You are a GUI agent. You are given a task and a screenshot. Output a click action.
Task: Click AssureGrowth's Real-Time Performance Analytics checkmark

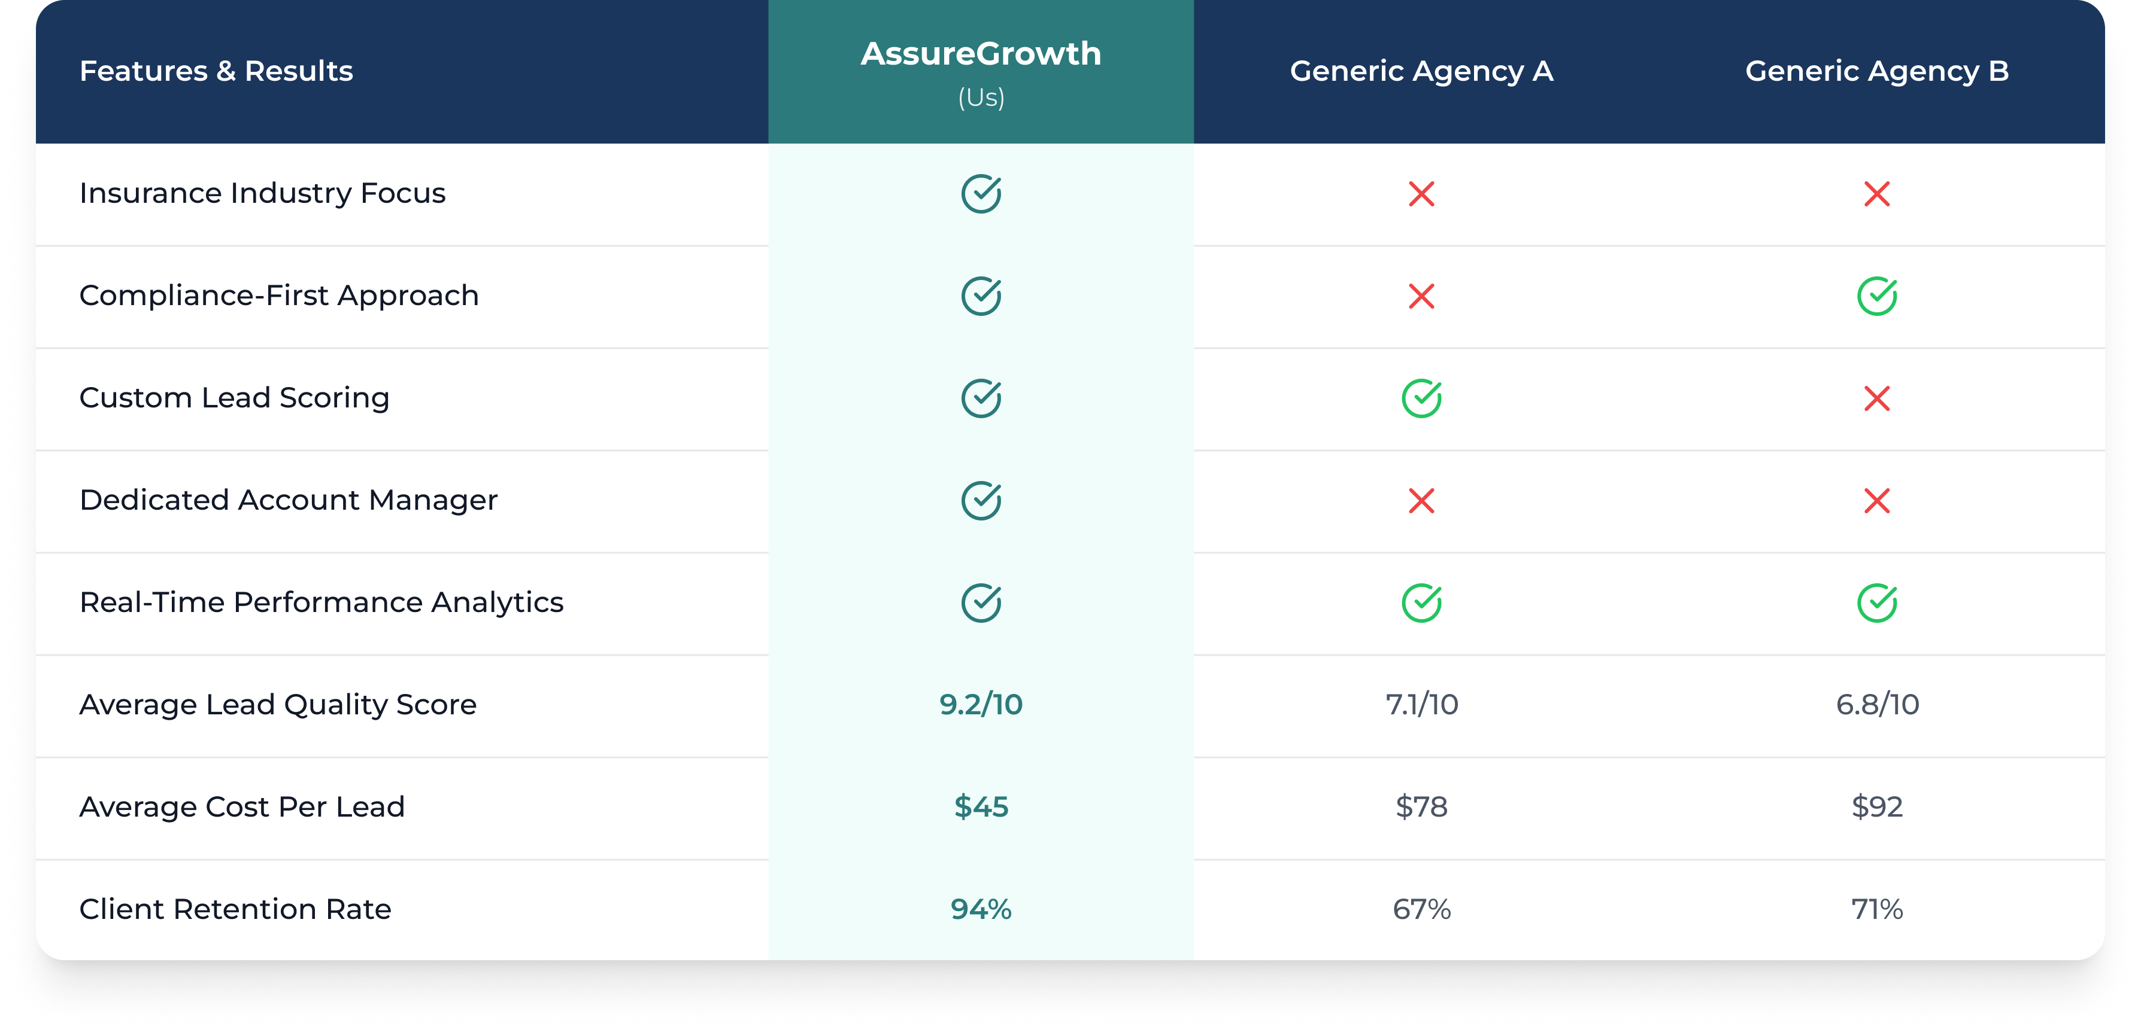[x=981, y=604]
